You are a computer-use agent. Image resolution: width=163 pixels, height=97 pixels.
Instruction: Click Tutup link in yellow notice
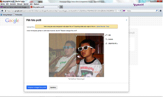(x=108, y=27)
